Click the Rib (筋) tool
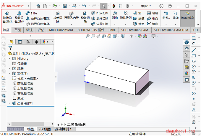 pyautogui.click(x=137, y=13)
